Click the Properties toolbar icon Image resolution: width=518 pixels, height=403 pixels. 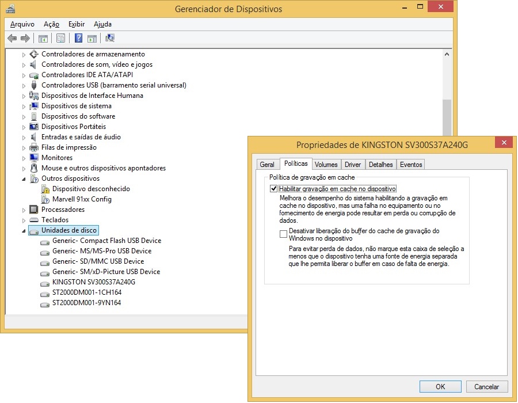61,39
